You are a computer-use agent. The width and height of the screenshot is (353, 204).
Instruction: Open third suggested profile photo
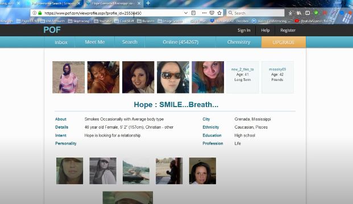coord(138,77)
